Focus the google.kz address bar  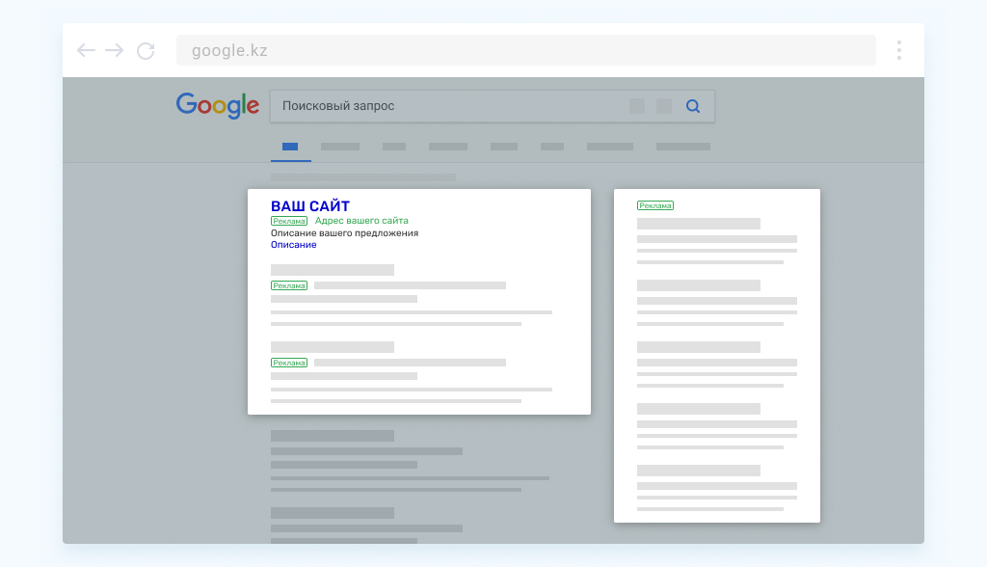point(525,51)
